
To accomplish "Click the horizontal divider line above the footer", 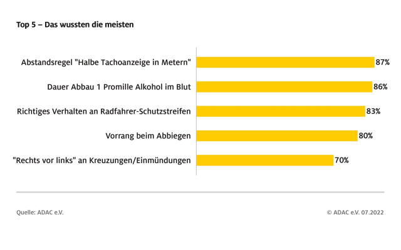I will 200,192.
